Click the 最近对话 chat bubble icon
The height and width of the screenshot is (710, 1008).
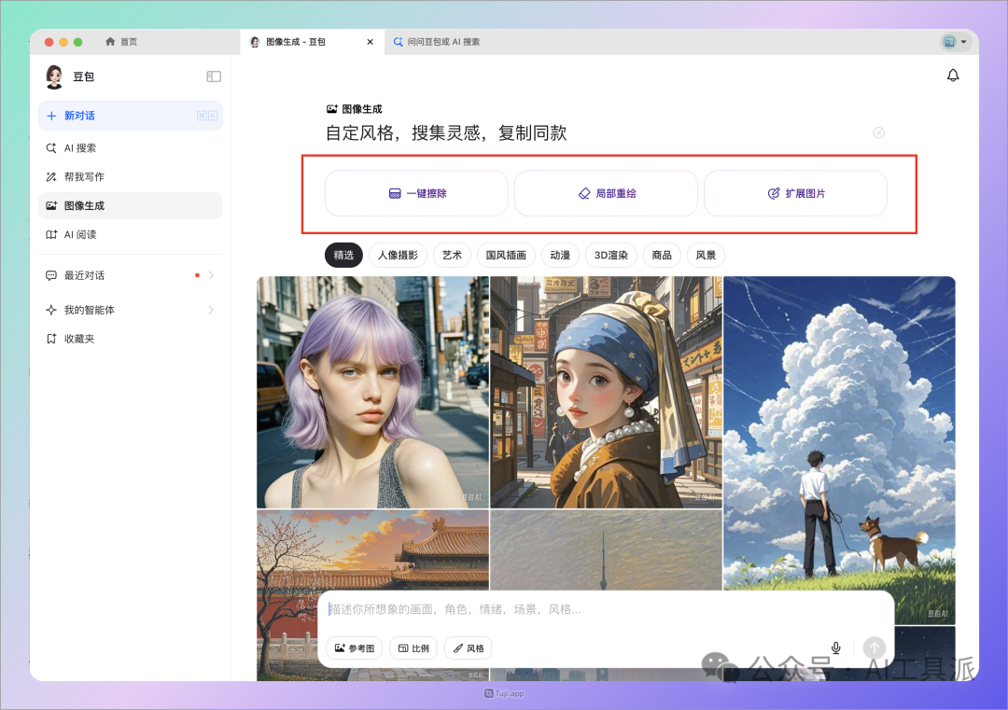pos(51,275)
